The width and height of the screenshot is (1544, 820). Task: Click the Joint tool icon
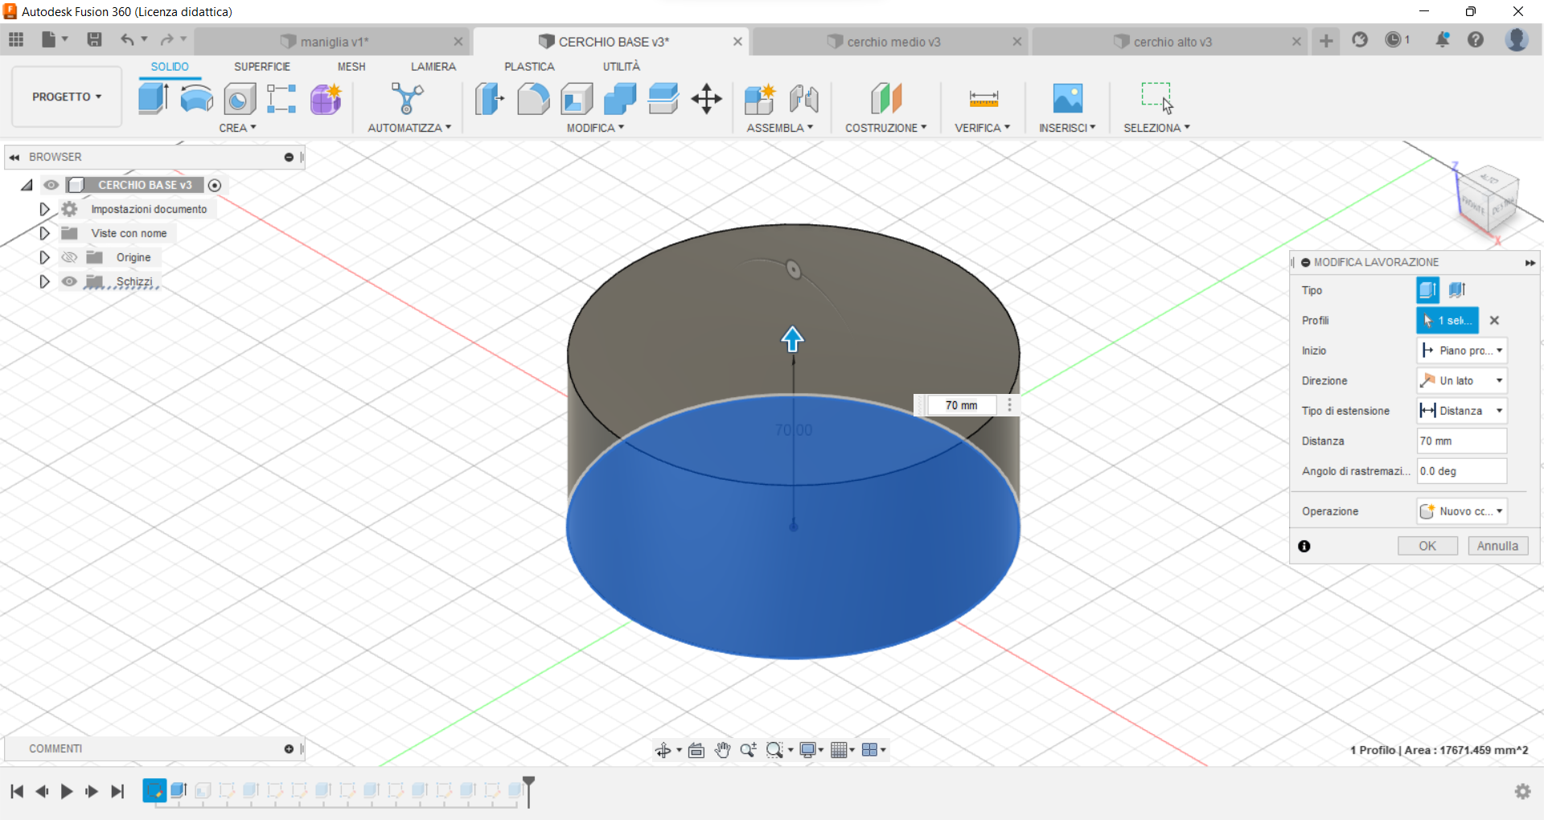tap(803, 99)
